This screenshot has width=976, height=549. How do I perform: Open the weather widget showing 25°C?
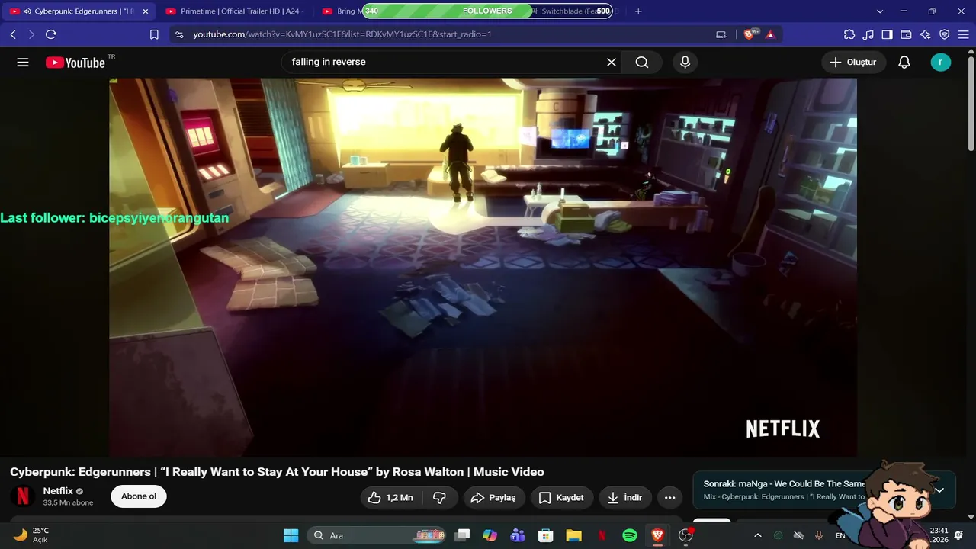pos(32,535)
